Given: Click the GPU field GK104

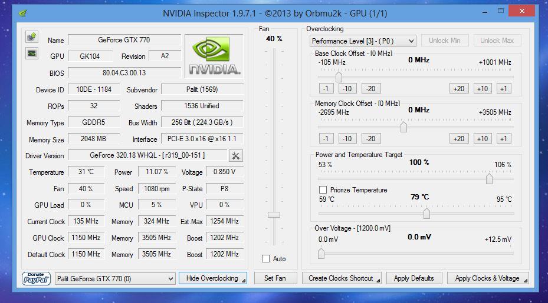Looking at the screenshot, I should pos(90,56).
